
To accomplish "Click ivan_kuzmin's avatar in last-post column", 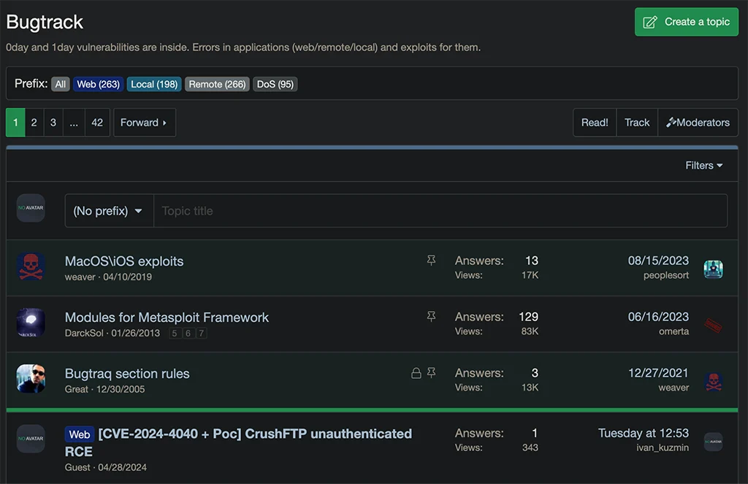I will 713,442.
